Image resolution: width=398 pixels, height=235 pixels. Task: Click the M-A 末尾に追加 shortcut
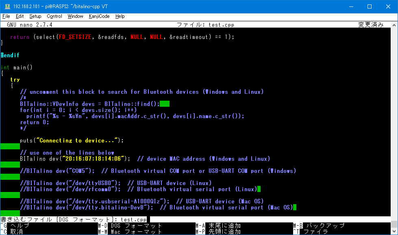click(218, 226)
